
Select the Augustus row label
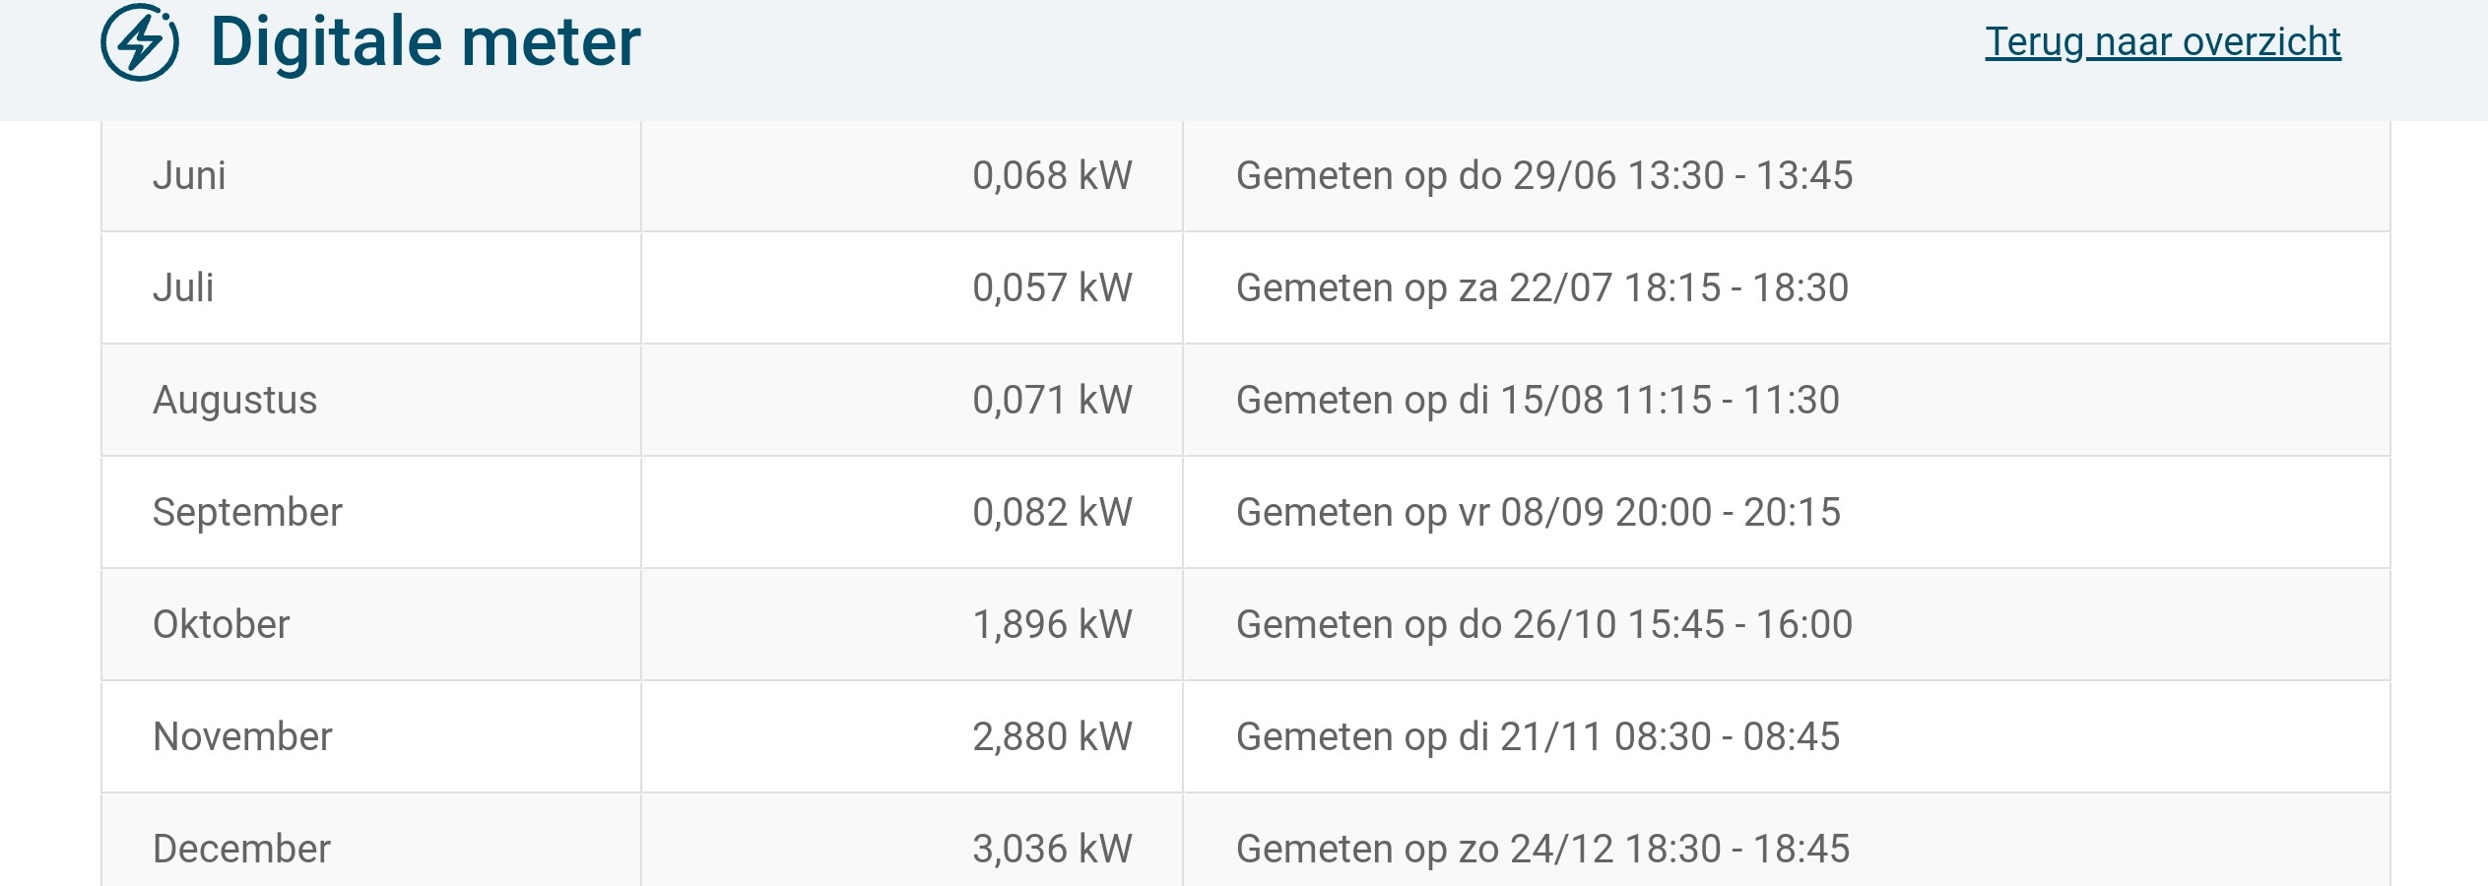click(x=234, y=401)
